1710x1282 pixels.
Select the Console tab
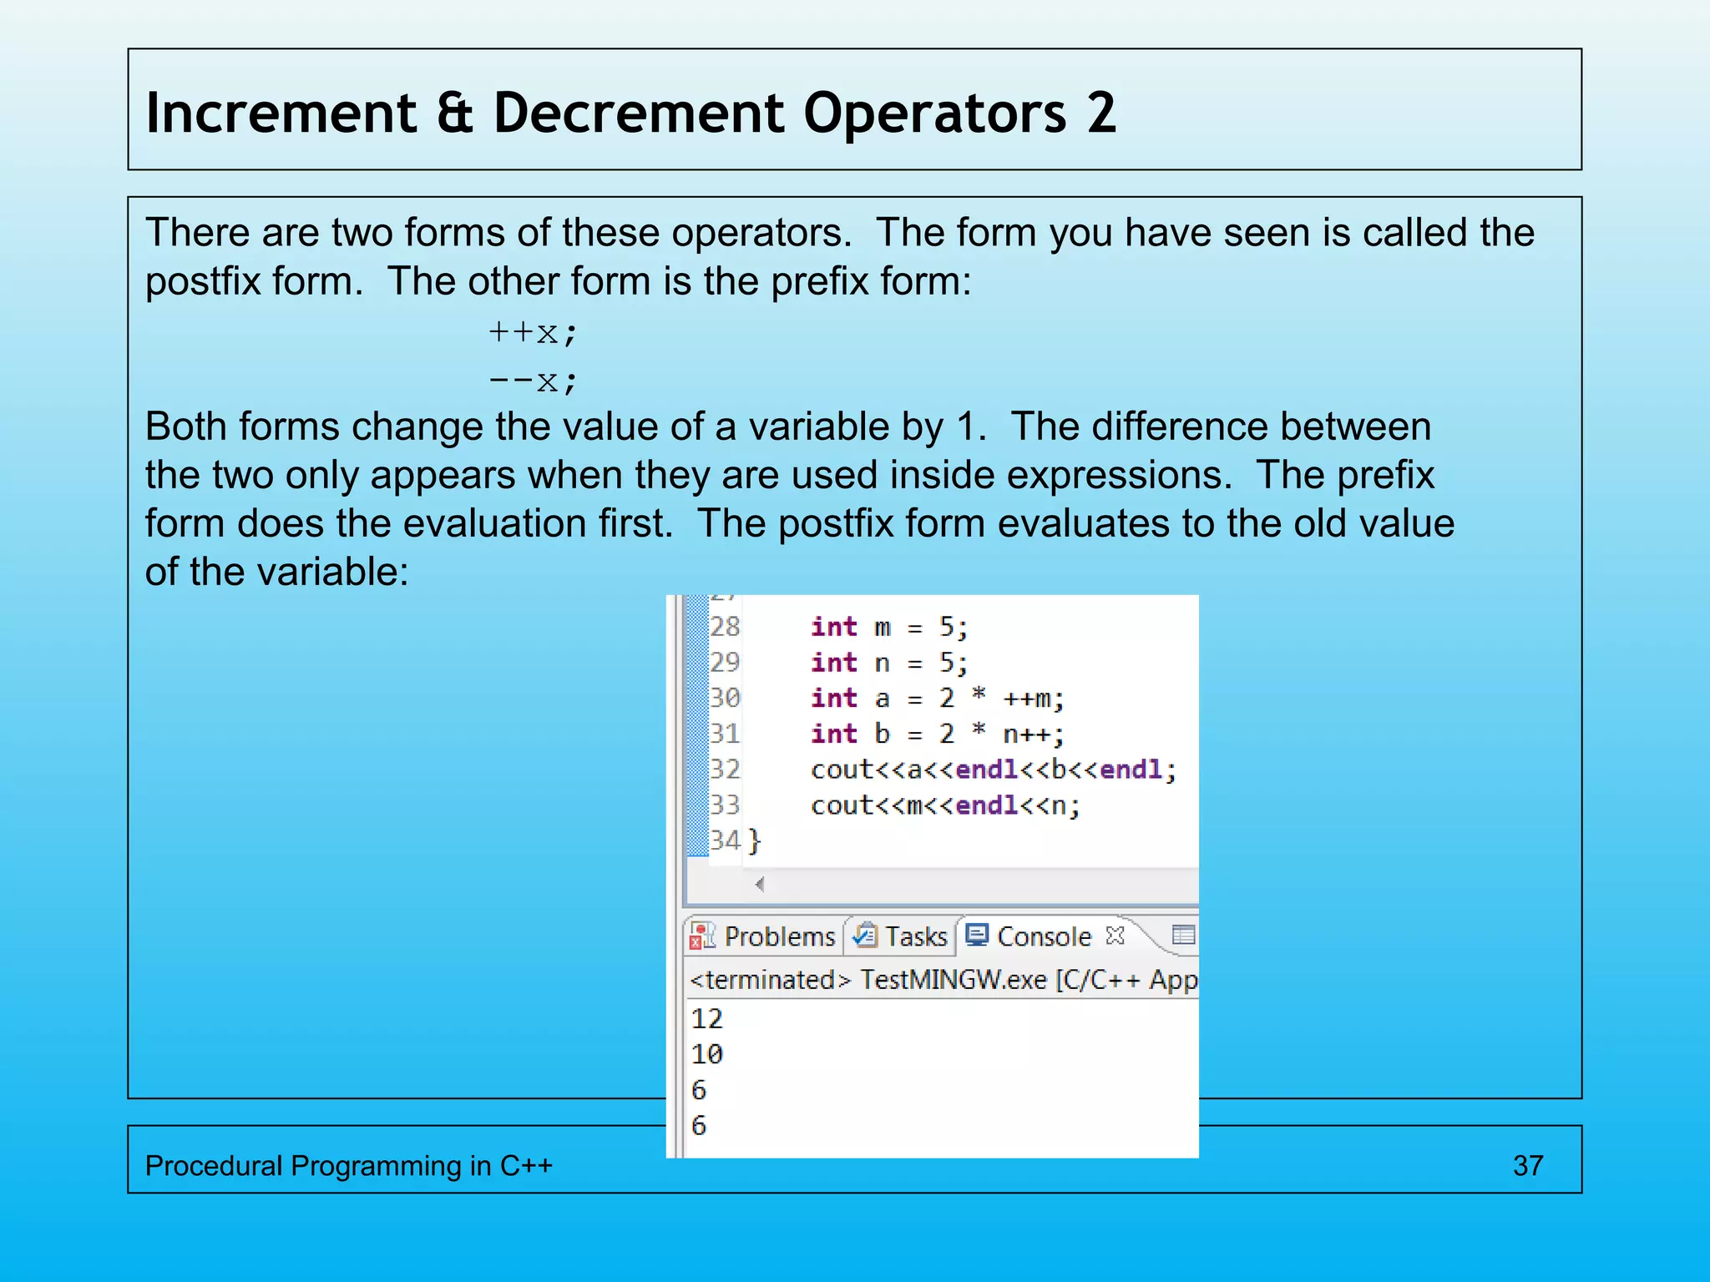[1044, 936]
